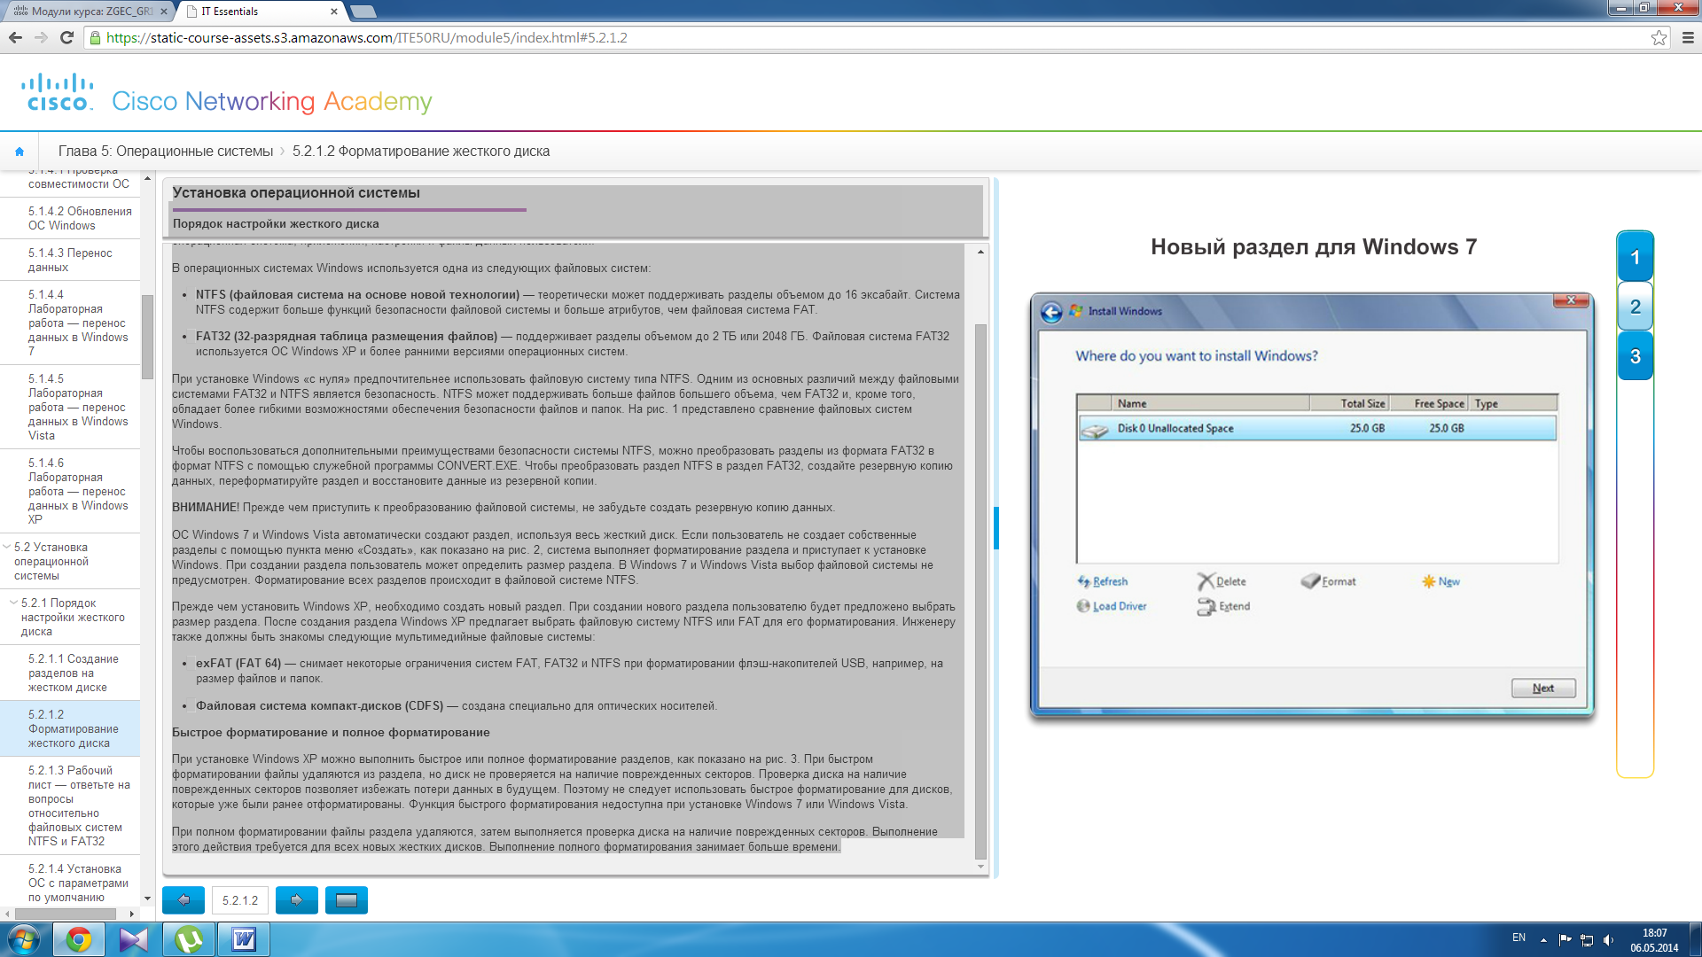The width and height of the screenshot is (1702, 957).
Task: Switch to Модули курса browser tab
Action: point(89,12)
